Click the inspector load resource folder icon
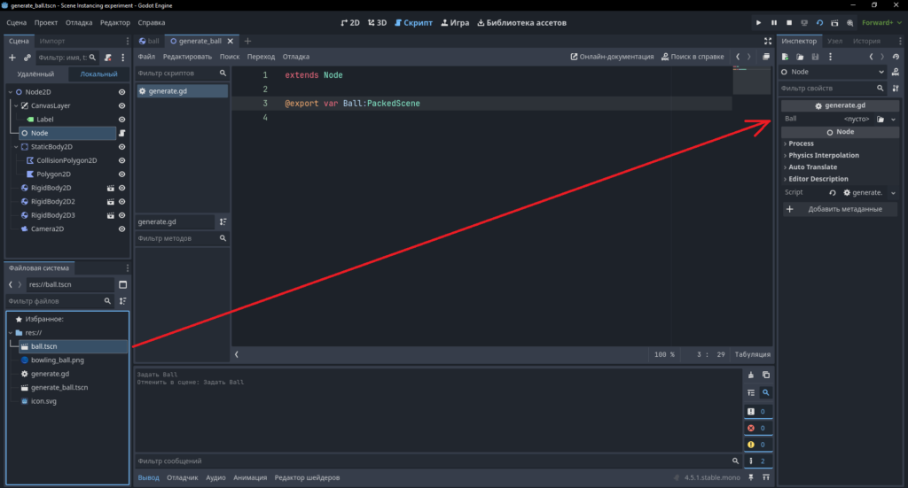908x488 pixels. [800, 57]
